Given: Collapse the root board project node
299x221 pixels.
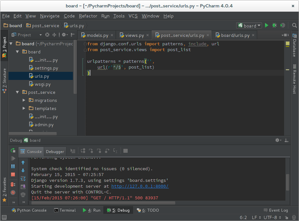Looking at the screenshot, I should (11, 44).
